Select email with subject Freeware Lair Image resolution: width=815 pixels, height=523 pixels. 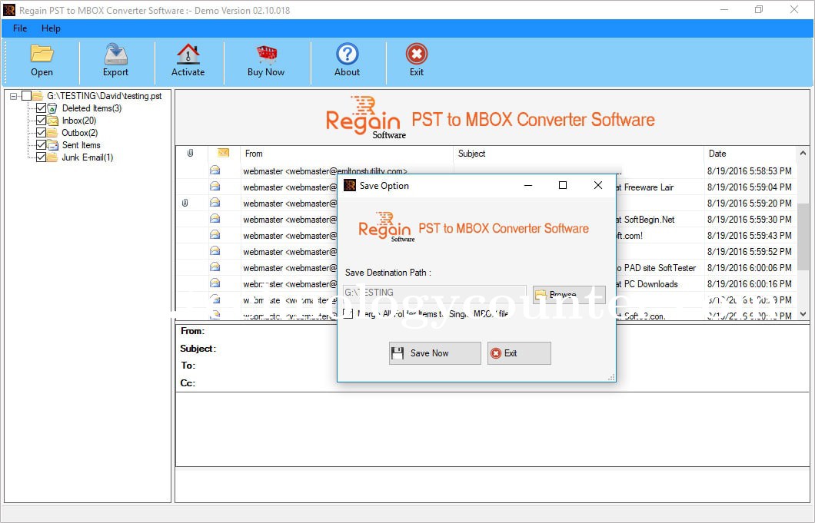(x=649, y=187)
